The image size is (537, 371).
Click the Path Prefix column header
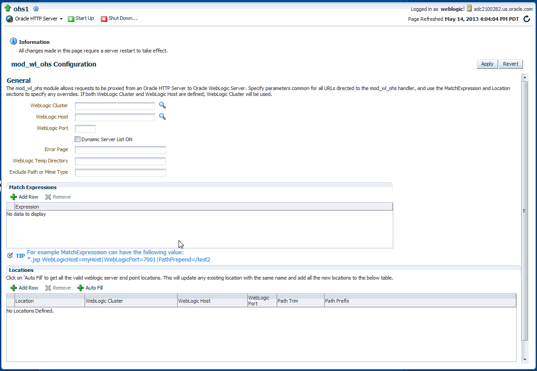[420, 301]
